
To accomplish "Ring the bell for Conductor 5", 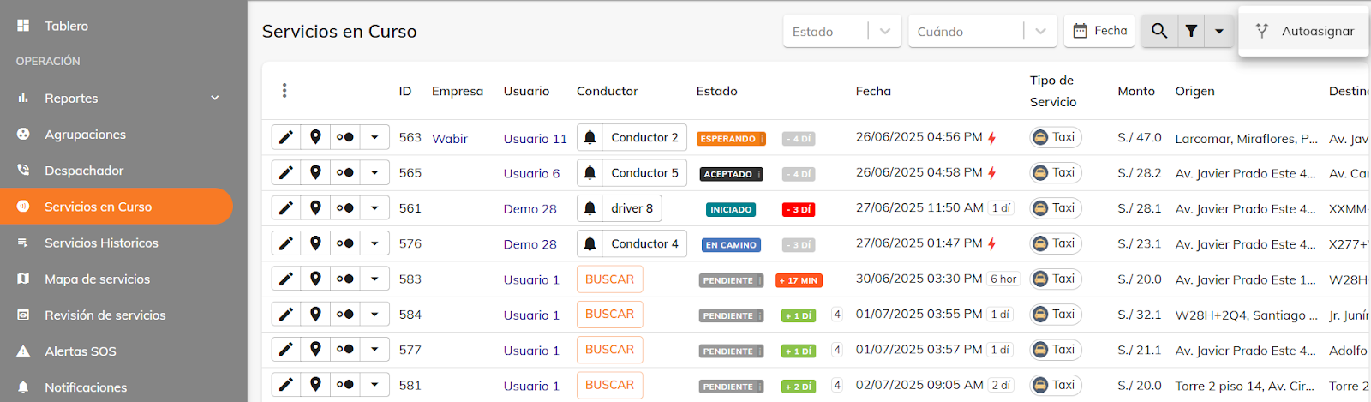I will (x=590, y=172).
